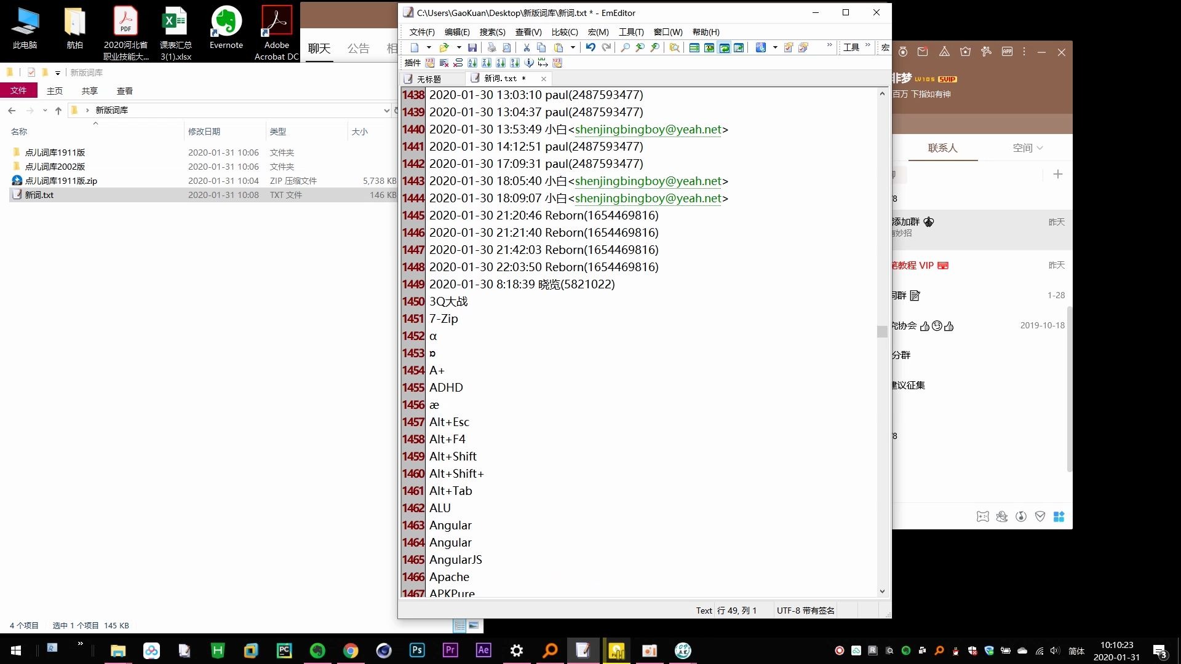Click the numeric ascending sort icon
The width and height of the screenshot is (1181, 664).
501,63
